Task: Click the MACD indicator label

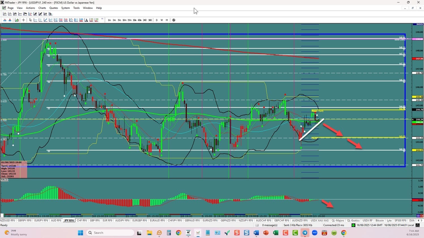Action: coord(4,180)
